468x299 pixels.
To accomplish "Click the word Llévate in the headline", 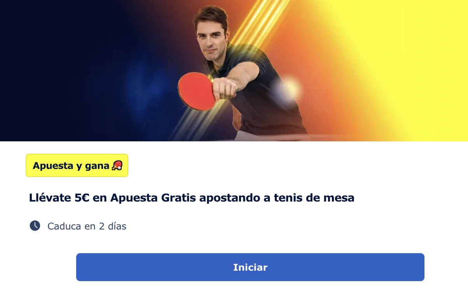I will pos(51,198).
